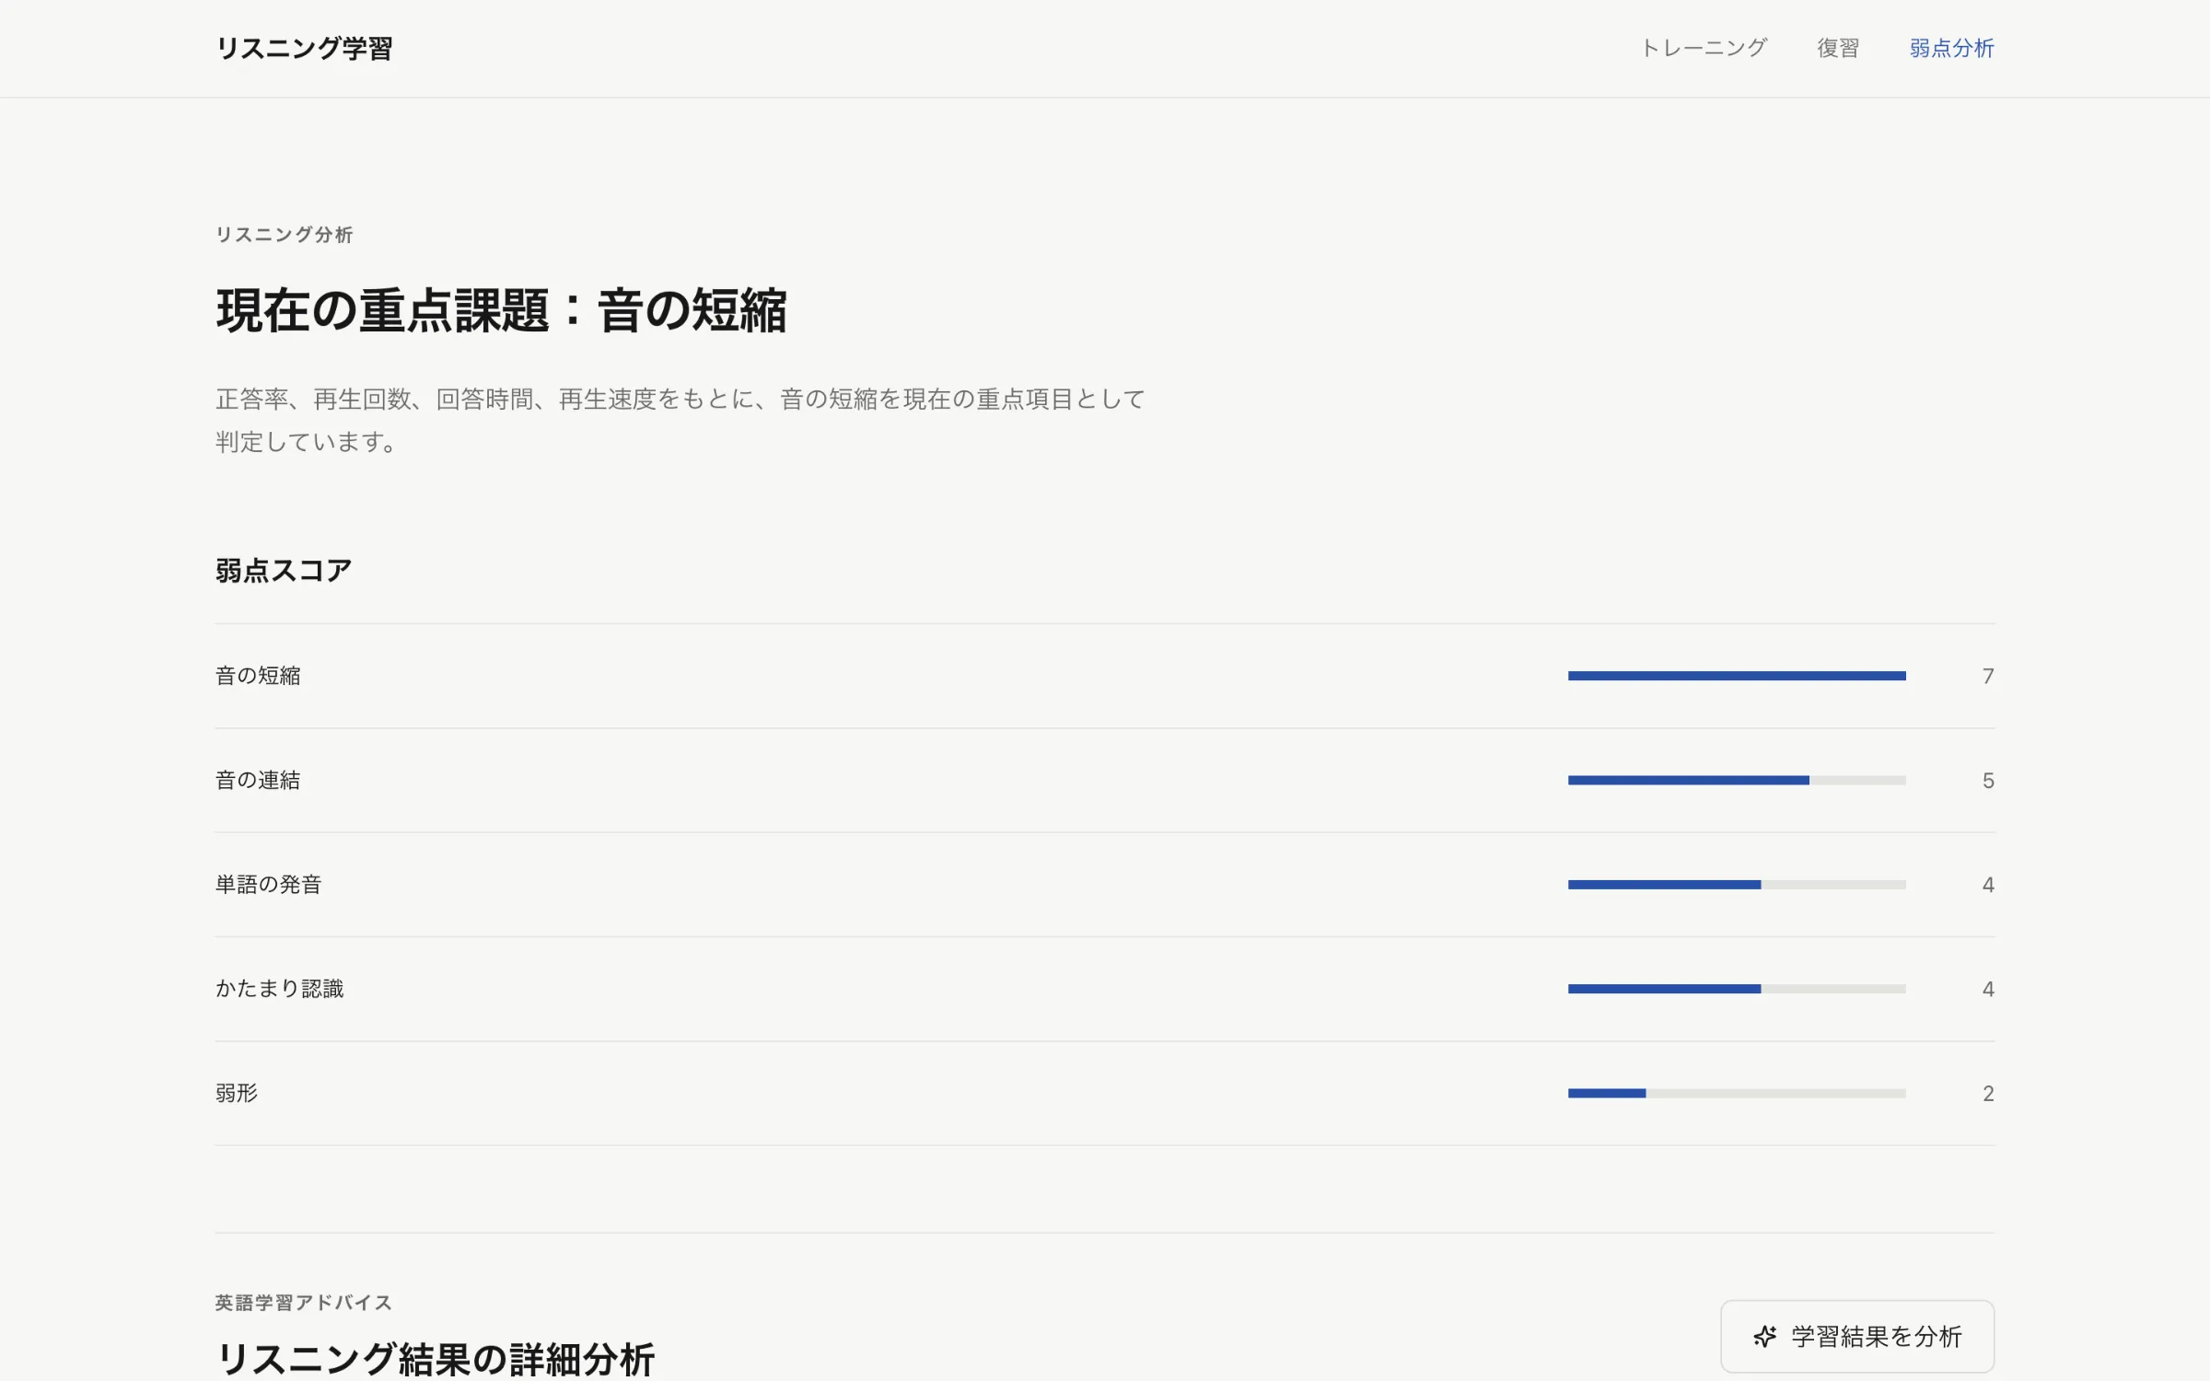
Task: Click the リスニング結果の詳細分析 heading
Action: coord(435,1359)
